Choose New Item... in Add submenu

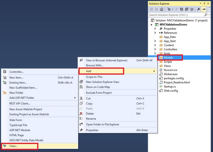40,78
